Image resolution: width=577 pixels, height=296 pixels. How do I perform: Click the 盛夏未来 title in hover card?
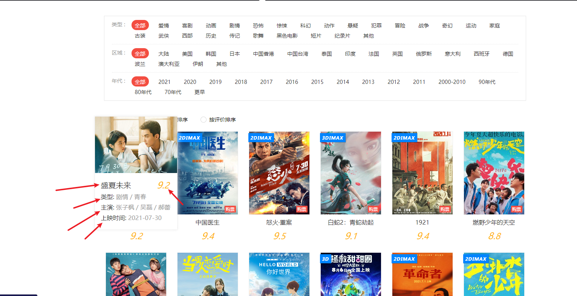pyautogui.click(x=116, y=185)
